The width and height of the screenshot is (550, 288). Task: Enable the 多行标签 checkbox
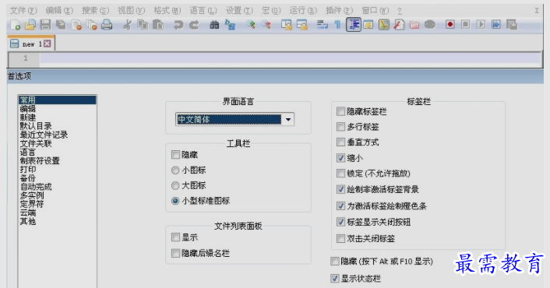click(340, 126)
